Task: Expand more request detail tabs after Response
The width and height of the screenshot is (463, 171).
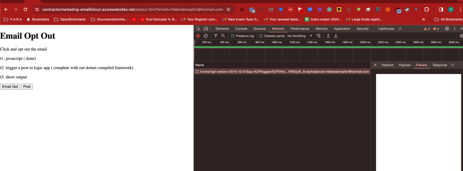Action: click(x=452, y=65)
